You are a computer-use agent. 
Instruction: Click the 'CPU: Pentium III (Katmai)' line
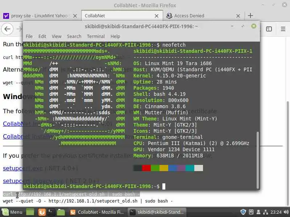coord(191,143)
